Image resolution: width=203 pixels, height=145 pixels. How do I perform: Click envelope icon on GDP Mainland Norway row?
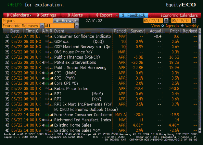[47, 47]
